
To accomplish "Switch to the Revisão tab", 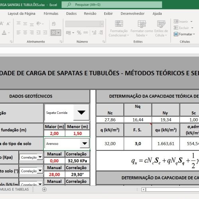I will tap(90, 14).
